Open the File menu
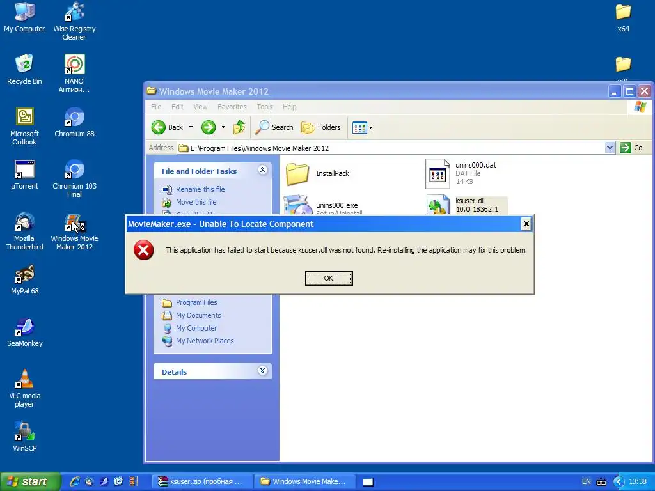The height and width of the screenshot is (491, 655). click(156, 107)
